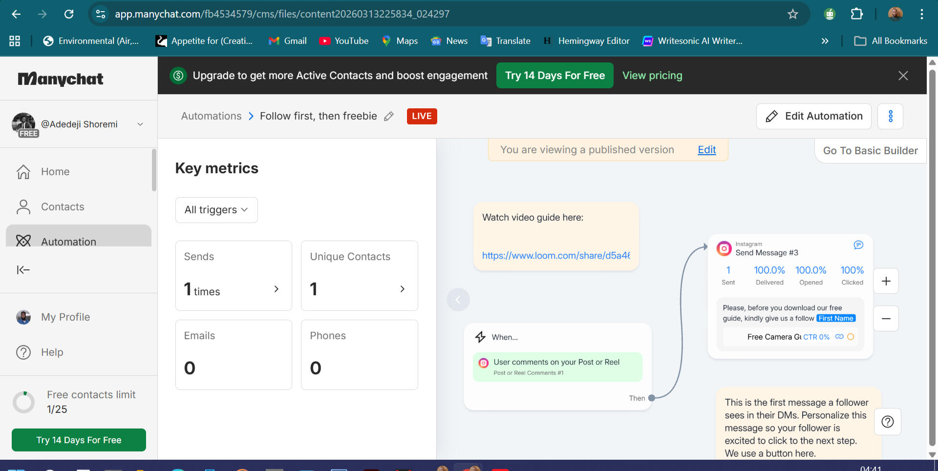Zoom out on the automation canvas
This screenshot has width=938, height=471.
(x=886, y=318)
